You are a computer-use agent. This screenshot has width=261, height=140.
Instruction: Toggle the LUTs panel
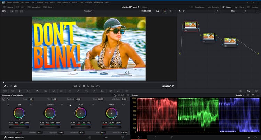point(20,7)
